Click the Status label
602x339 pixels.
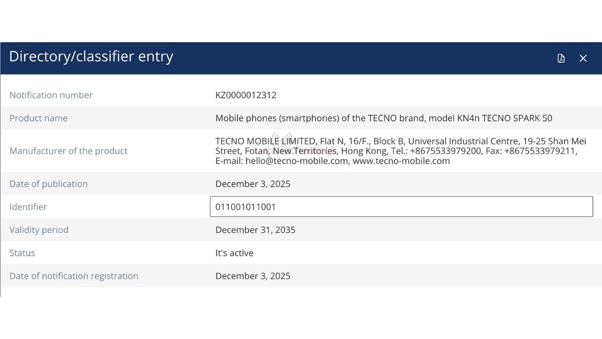point(23,253)
